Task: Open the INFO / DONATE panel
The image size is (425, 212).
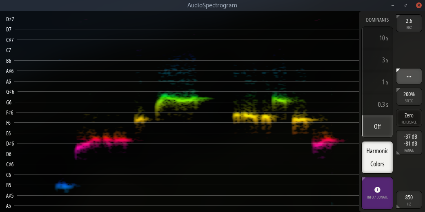Action: point(377,193)
